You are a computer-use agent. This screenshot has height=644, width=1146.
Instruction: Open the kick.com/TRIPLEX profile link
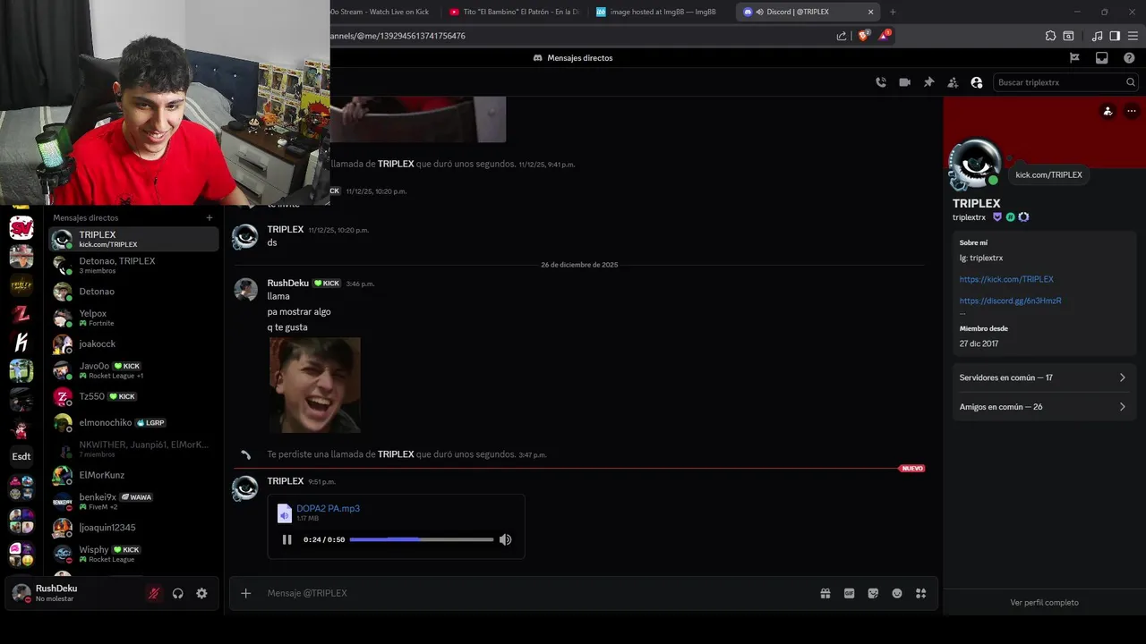[x=1006, y=279]
